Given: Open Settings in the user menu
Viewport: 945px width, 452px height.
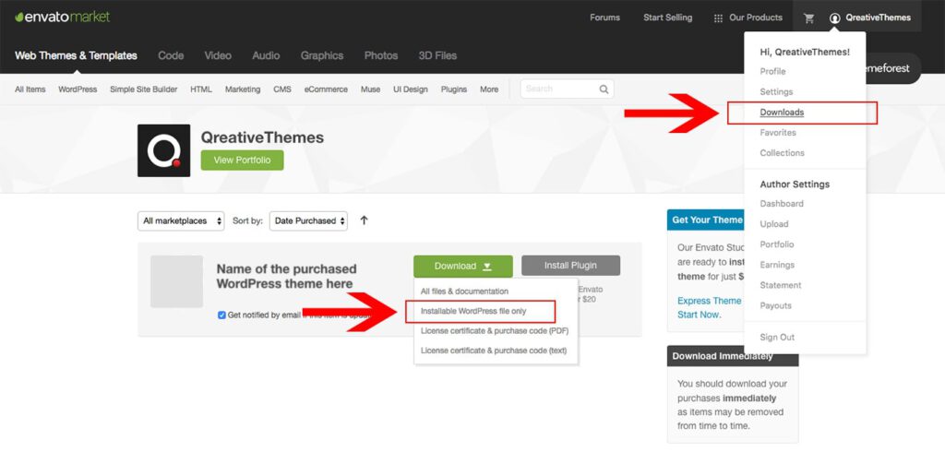Looking at the screenshot, I should (x=776, y=91).
